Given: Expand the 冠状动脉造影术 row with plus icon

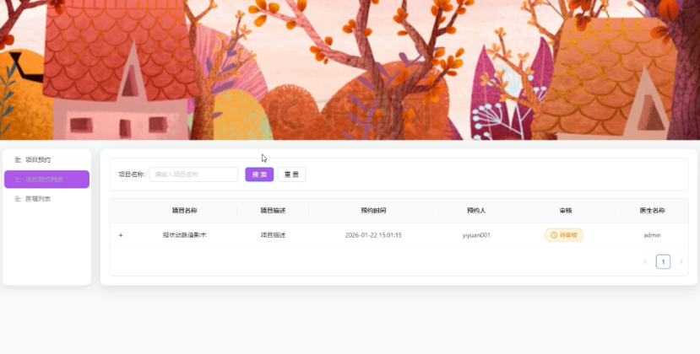Looking at the screenshot, I should pyautogui.click(x=121, y=235).
